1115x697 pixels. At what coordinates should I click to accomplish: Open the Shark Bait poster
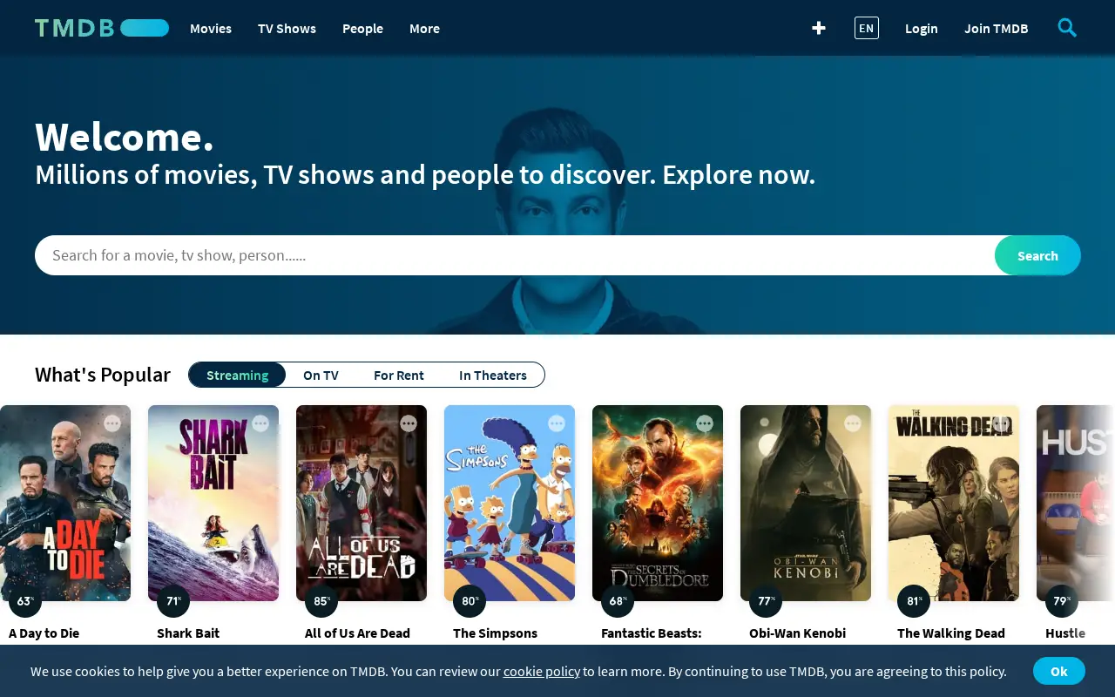213,503
